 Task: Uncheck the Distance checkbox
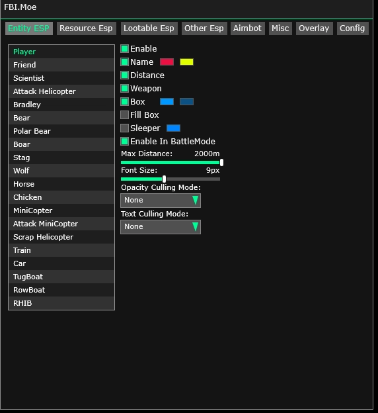(x=124, y=75)
